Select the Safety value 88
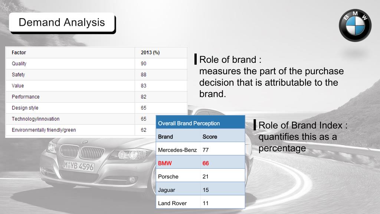Viewport: 380px width, 214px height. (x=144, y=75)
